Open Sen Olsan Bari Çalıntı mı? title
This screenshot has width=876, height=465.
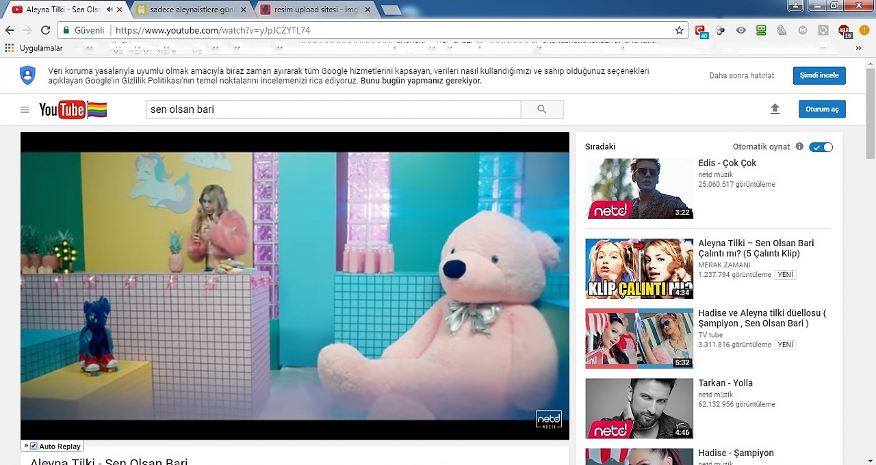[x=756, y=248]
